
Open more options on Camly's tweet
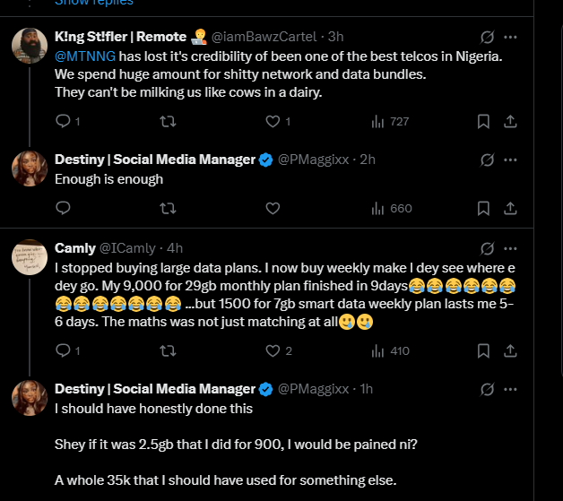[510, 247]
